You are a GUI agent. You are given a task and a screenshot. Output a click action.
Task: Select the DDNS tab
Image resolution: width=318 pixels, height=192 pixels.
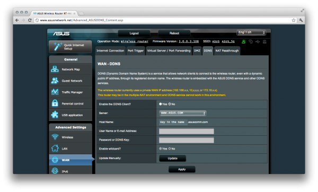208,51
